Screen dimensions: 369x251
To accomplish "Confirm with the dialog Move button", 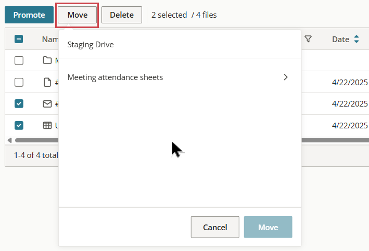I will point(268,227).
